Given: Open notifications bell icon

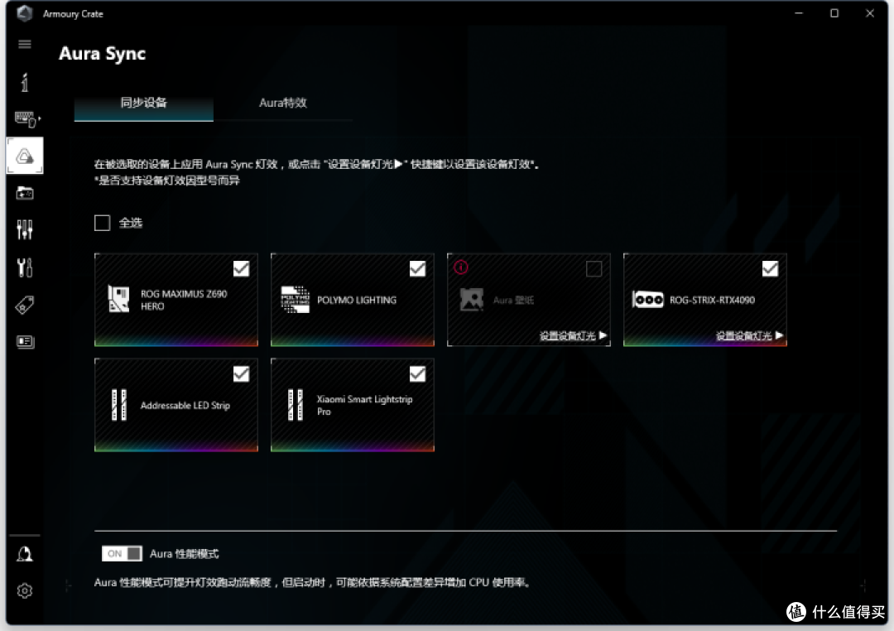Looking at the screenshot, I should point(25,554).
